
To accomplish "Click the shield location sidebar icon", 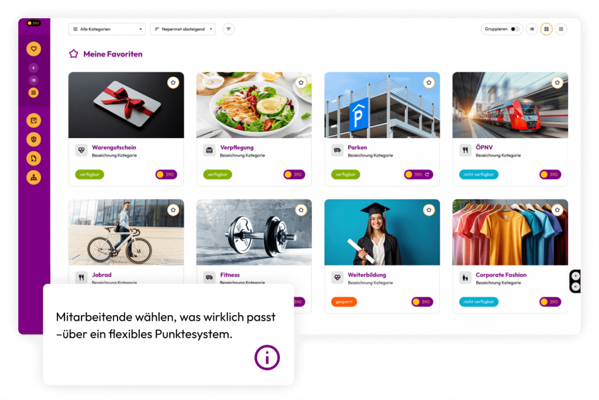I will 33,139.
